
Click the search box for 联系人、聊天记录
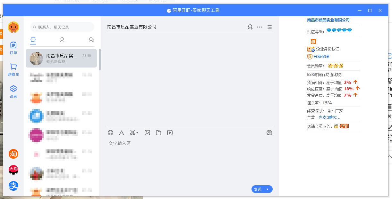click(x=62, y=27)
